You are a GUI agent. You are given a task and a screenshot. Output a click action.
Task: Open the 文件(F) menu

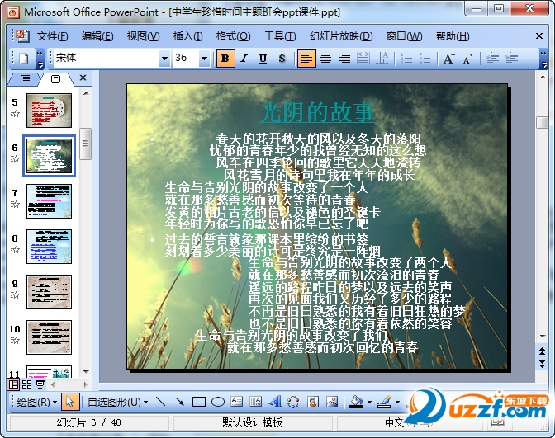(x=52, y=36)
